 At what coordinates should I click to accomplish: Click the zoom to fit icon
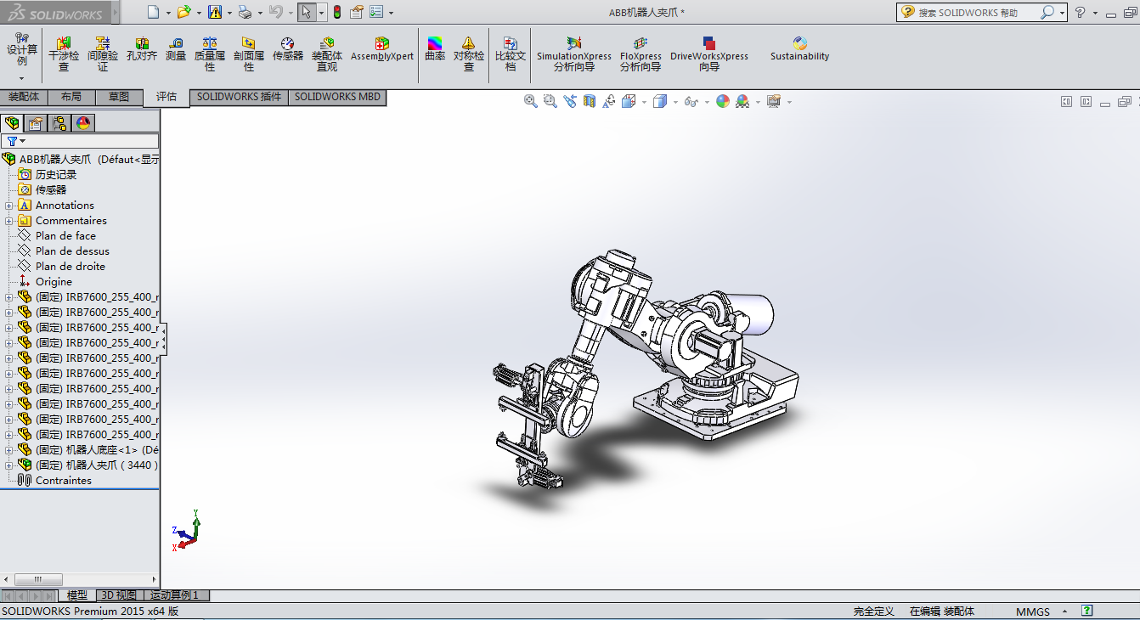pos(531,101)
